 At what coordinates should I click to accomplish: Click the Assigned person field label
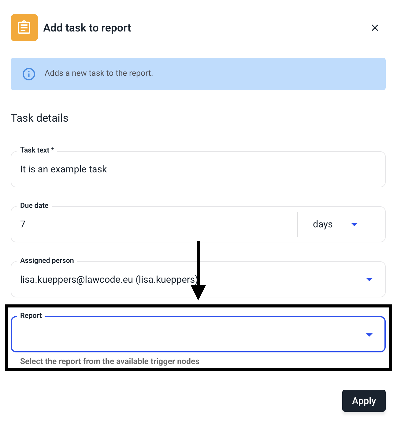tap(47, 260)
